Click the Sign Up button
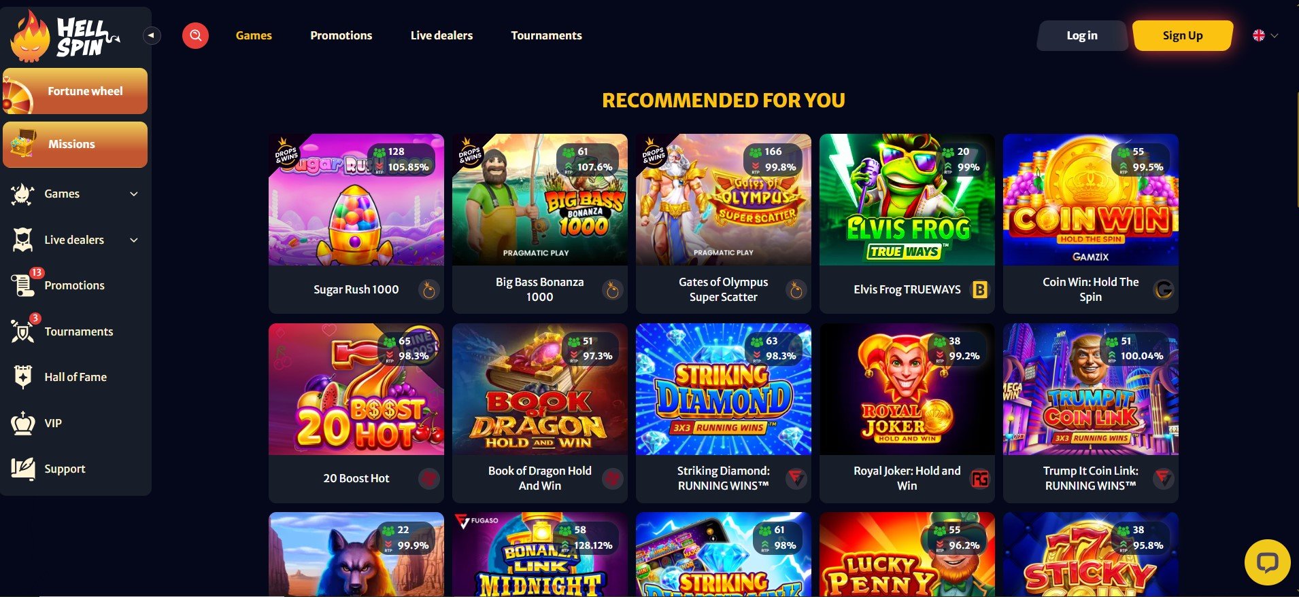The image size is (1299, 597). (1183, 35)
